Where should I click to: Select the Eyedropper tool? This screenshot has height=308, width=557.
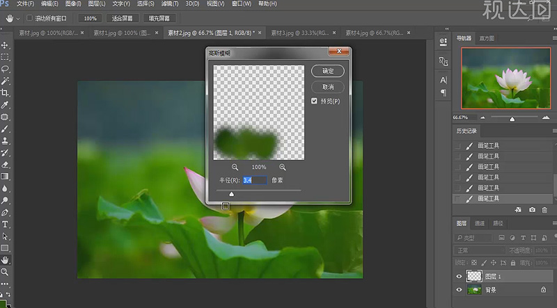[x=5, y=105]
